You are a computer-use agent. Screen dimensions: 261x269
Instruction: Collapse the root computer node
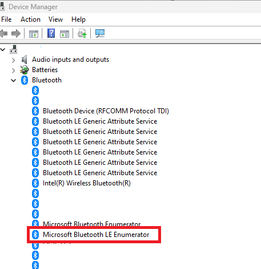click(x=3, y=50)
